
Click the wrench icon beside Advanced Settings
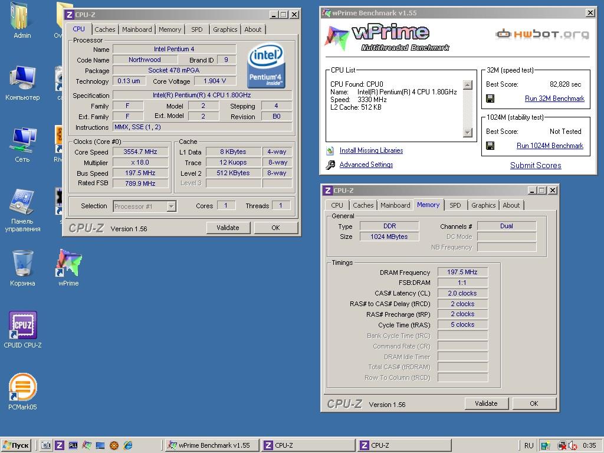(330, 165)
